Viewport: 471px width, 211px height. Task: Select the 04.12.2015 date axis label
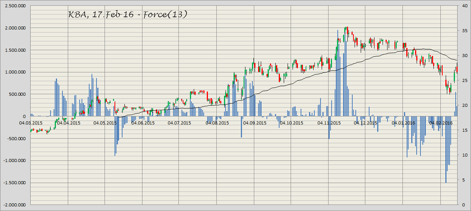pyautogui.click(x=365, y=123)
